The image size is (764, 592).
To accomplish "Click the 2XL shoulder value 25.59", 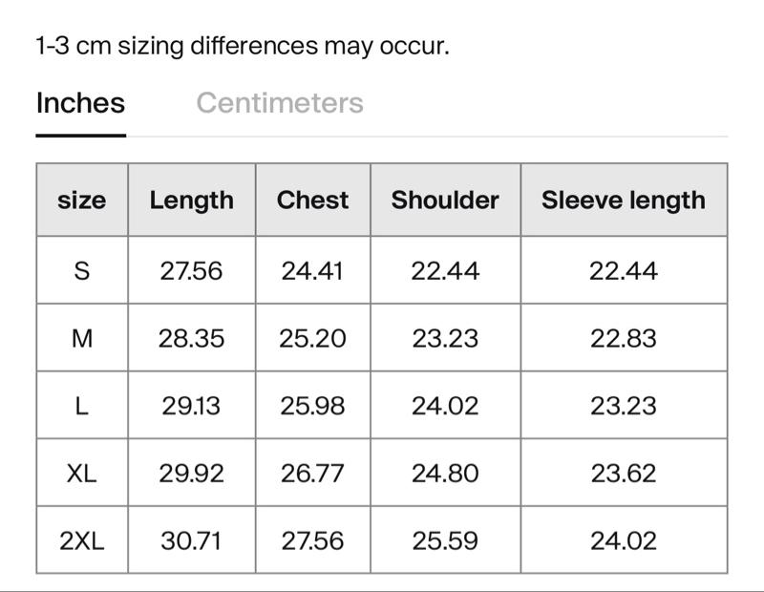I will (445, 540).
